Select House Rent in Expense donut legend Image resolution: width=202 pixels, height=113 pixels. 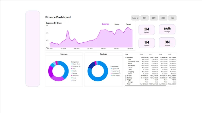[x=76, y=64]
